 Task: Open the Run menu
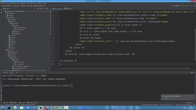(28, 3)
